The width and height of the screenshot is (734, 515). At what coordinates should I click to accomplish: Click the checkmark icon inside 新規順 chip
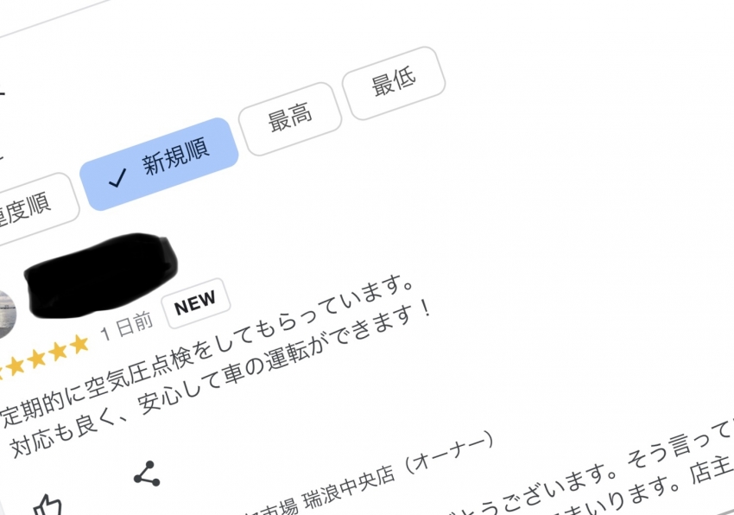pyautogui.click(x=117, y=178)
